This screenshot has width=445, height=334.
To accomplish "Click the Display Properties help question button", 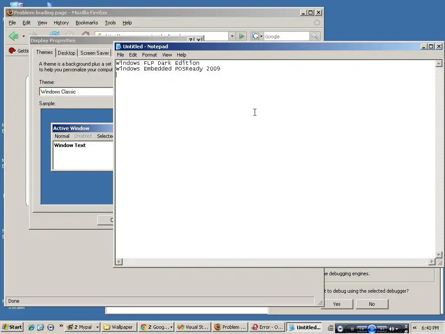I will (191, 40).
